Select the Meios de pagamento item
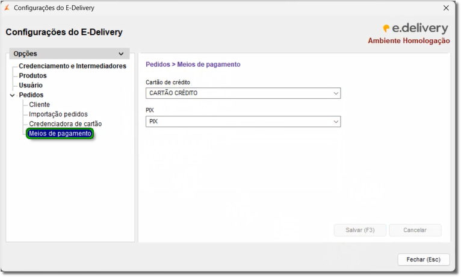 click(60, 134)
